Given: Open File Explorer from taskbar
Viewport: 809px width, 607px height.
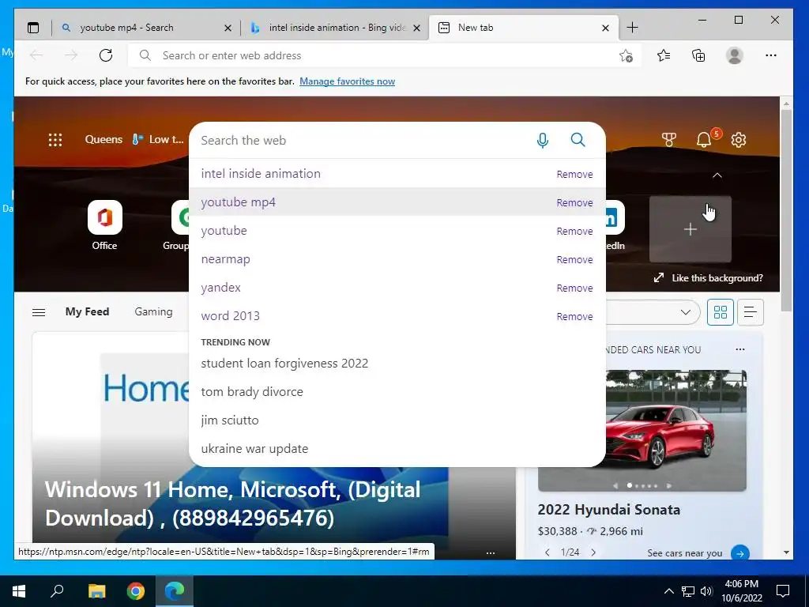Looking at the screenshot, I should 96,591.
